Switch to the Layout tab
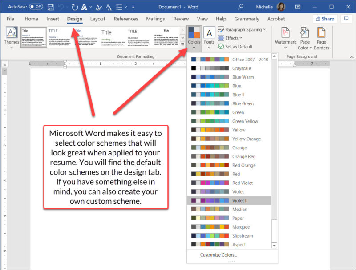 (97, 19)
